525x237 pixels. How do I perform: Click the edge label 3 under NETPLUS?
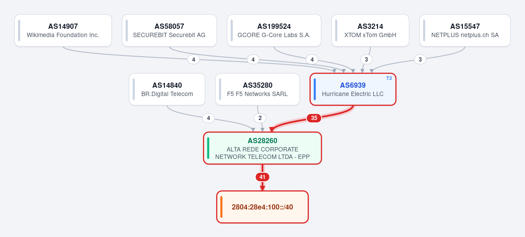coord(420,59)
